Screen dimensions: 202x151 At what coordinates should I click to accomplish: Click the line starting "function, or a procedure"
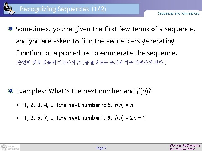[97, 53]
